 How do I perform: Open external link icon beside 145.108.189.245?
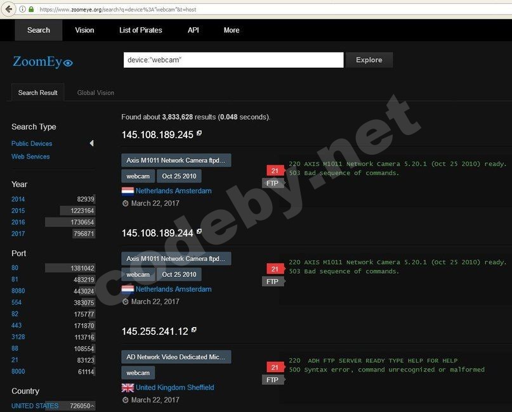199,133
